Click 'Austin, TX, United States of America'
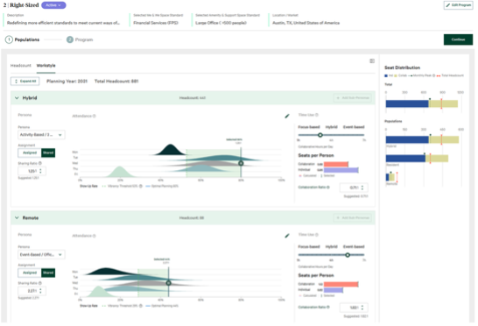The image size is (478, 326). click(306, 23)
